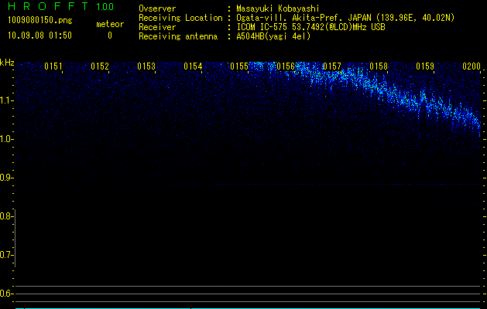
Task: Click the 0.6 kHz frequency axis label
Action: pyautogui.click(x=6, y=294)
